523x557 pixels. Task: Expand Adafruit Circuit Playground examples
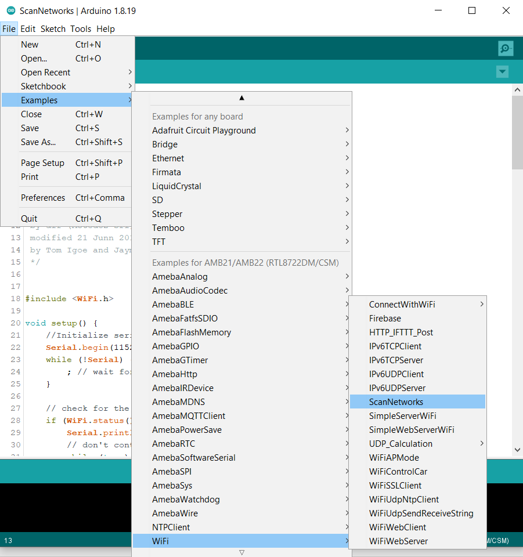241,131
